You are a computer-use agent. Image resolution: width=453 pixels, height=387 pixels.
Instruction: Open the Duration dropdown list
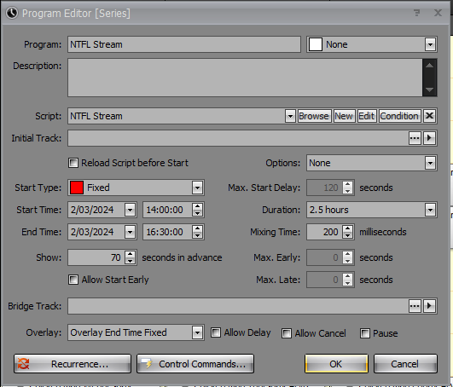[x=430, y=210]
